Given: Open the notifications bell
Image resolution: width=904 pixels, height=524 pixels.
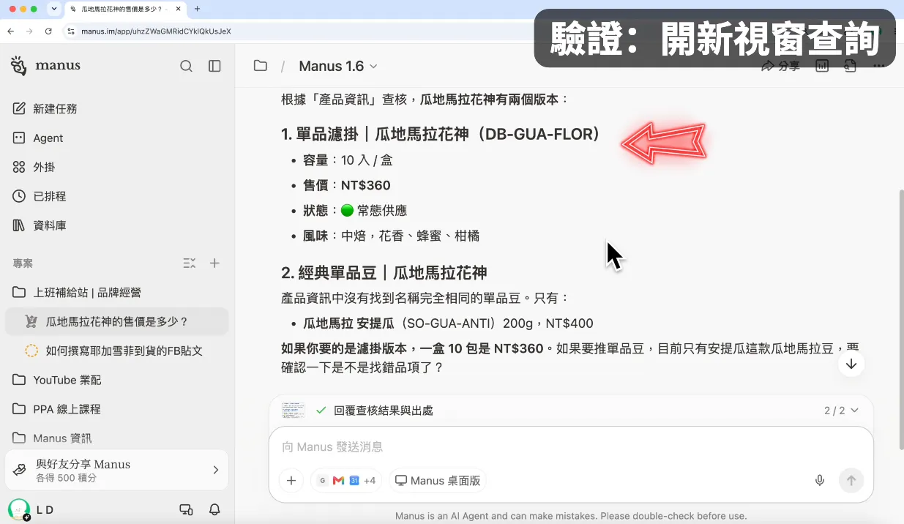Looking at the screenshot, I should (214, 509).
